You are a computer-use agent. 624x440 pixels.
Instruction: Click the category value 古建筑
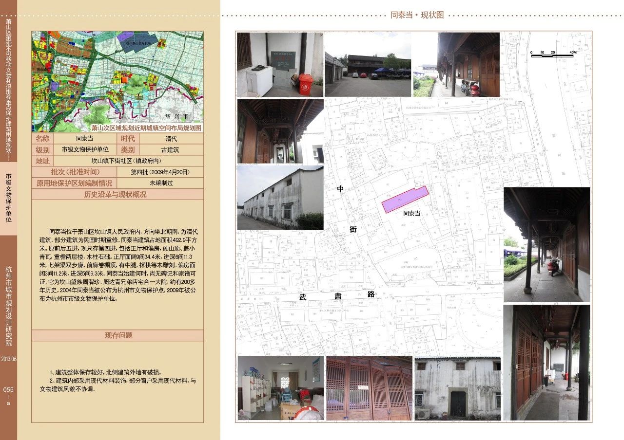(170, 150)
